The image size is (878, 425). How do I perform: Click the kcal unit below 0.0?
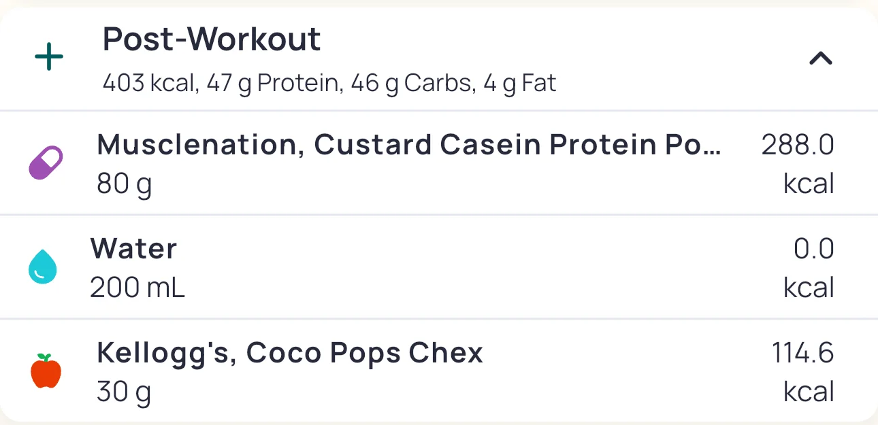(x=809, y=288)
